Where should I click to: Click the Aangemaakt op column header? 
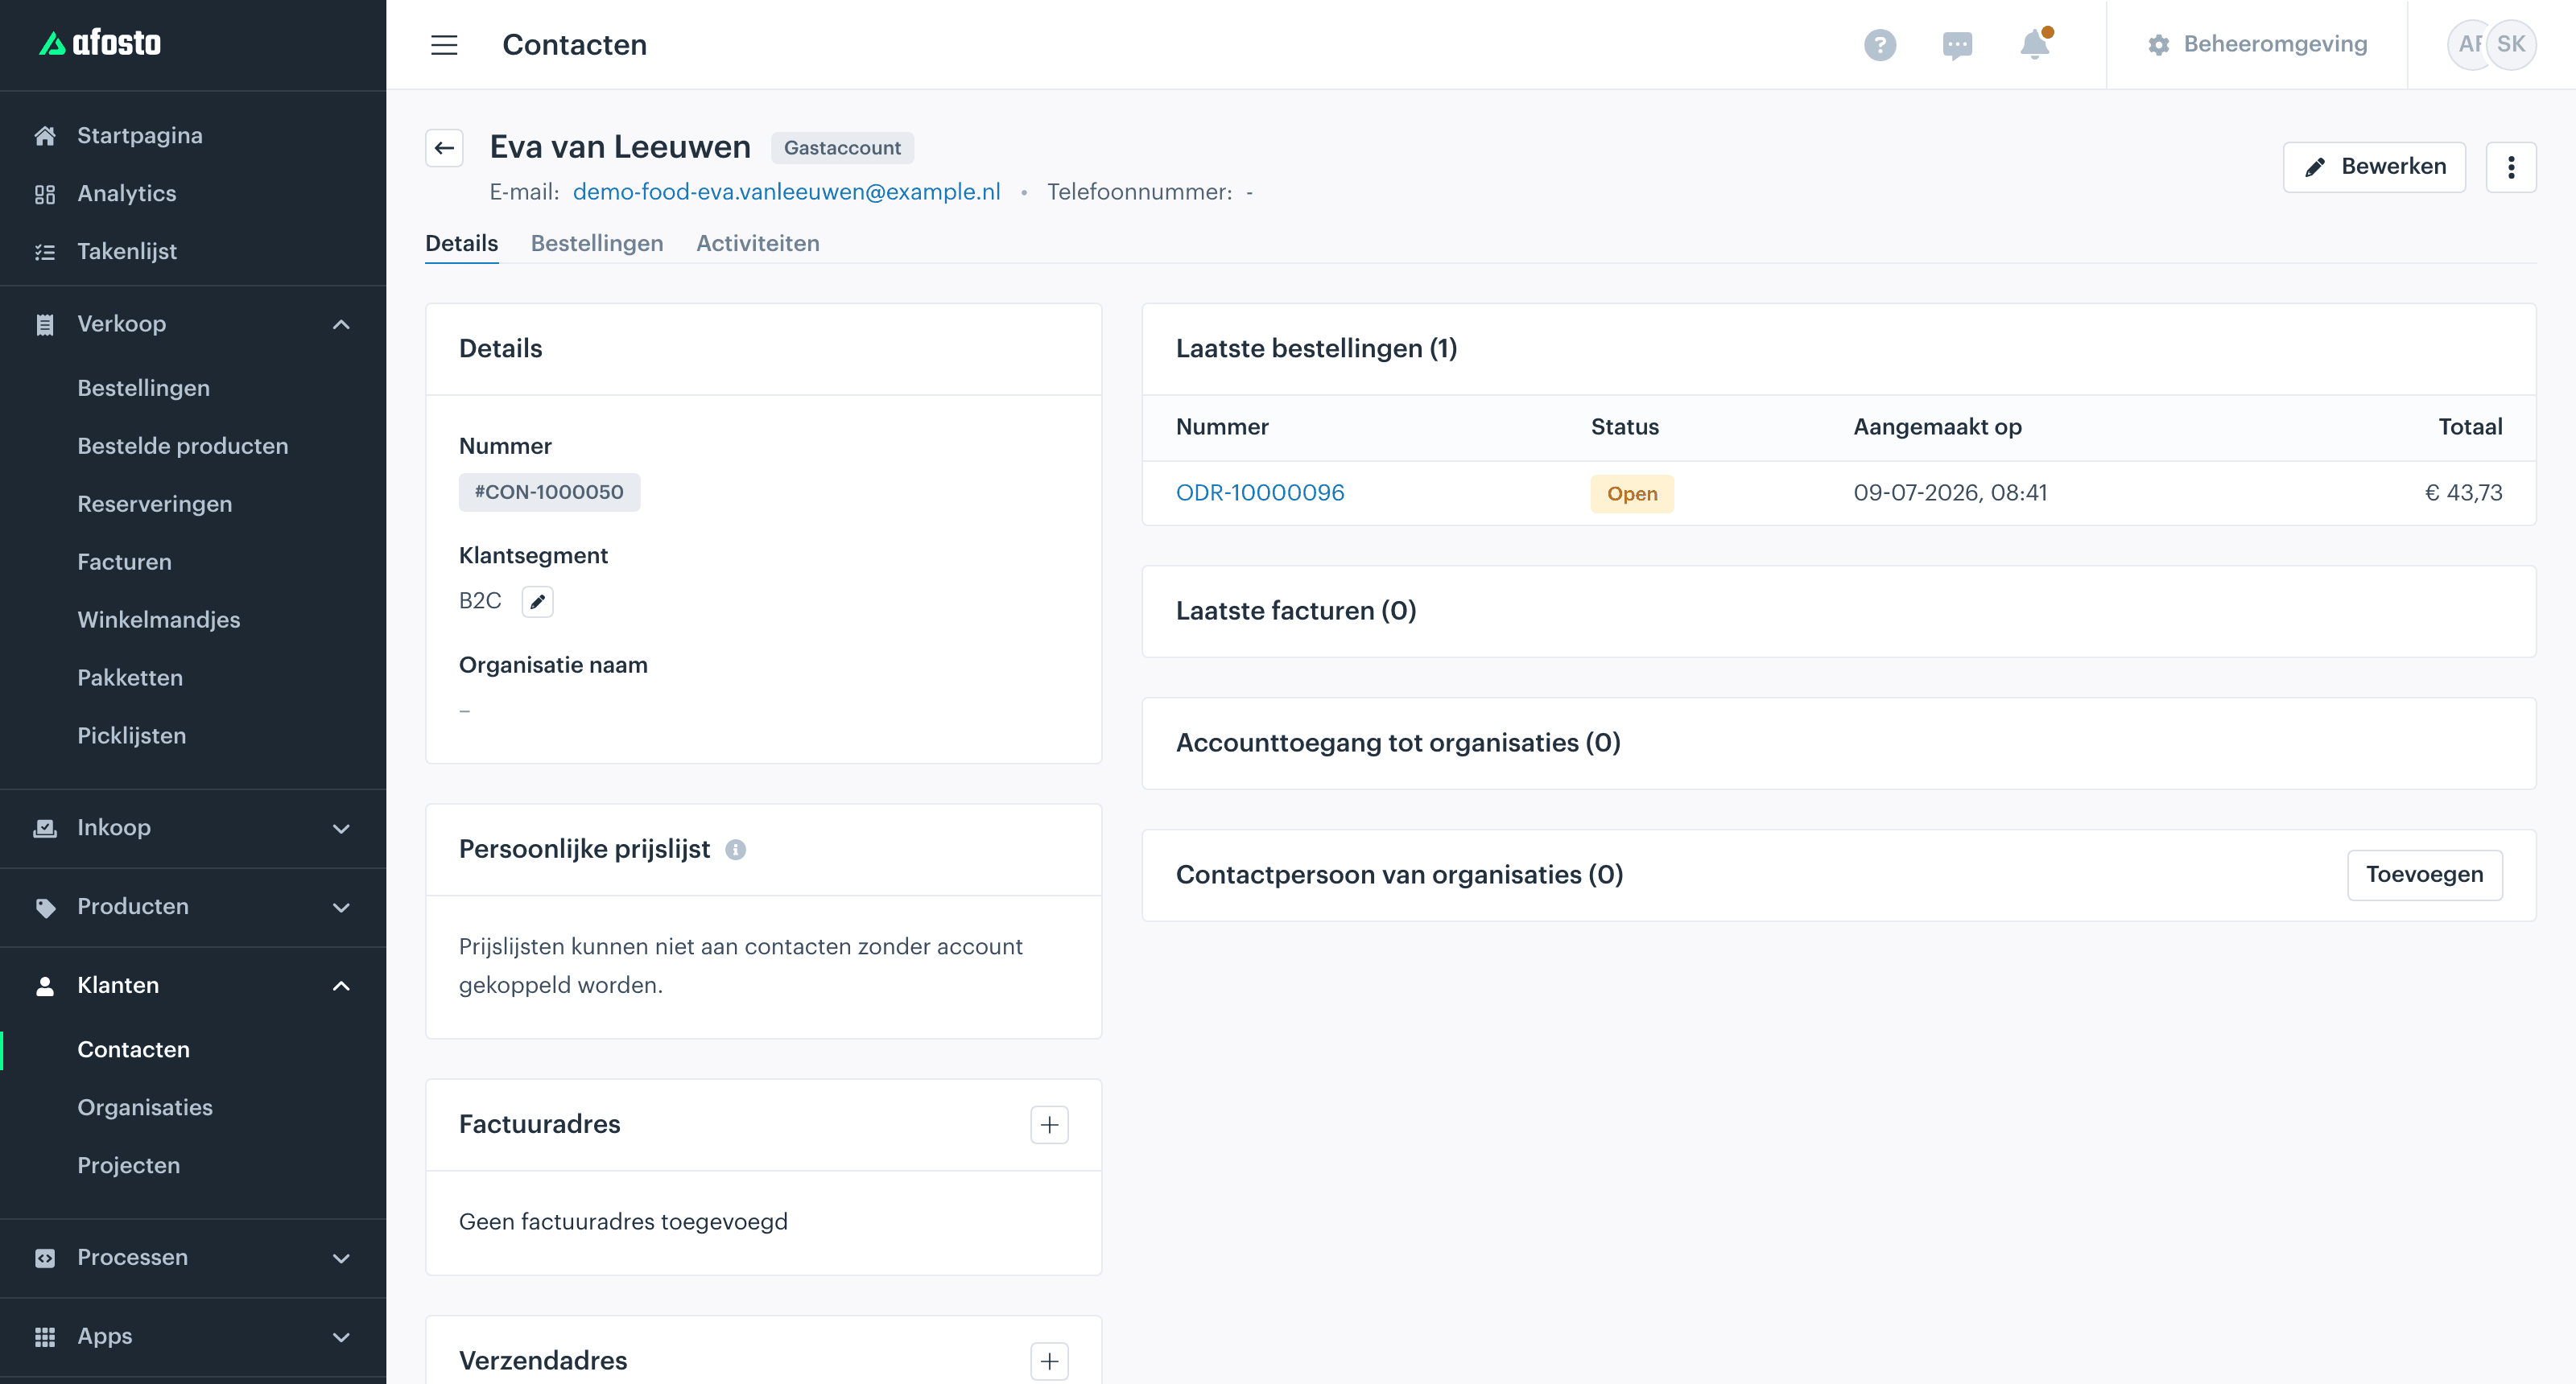pos(1937,426)
